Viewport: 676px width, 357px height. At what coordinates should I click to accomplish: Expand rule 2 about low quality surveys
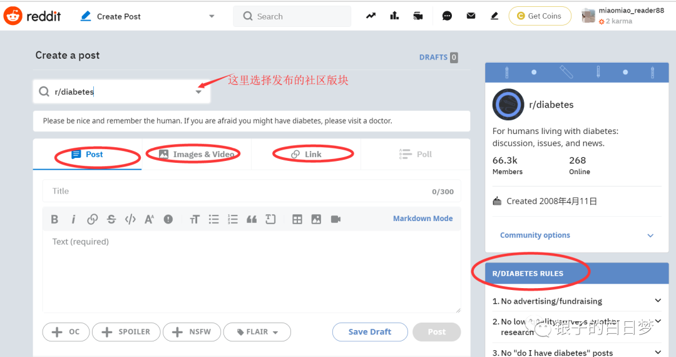pos(577,327)
